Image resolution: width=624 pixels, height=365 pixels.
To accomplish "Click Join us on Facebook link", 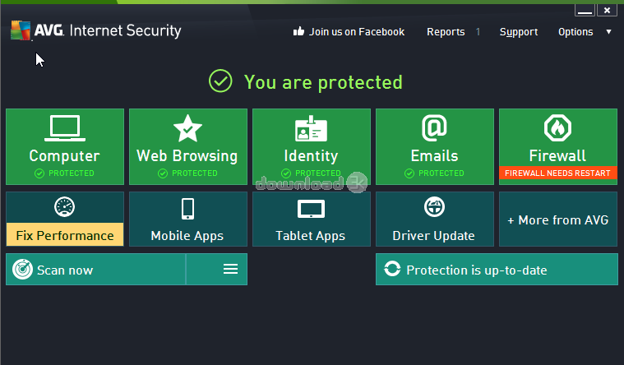I will click(357, 32).
